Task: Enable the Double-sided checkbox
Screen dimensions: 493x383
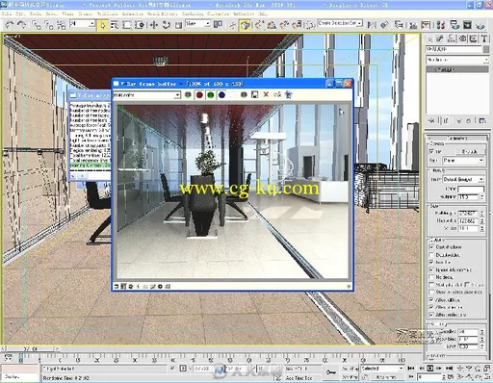Action: pyautogui.click(x=431, y=255)
